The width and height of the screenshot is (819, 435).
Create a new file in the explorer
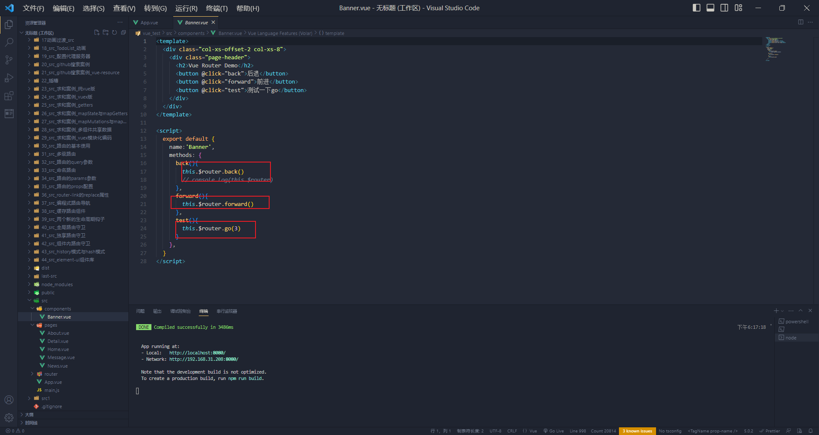pyautogui.click(x=96, y=32)
